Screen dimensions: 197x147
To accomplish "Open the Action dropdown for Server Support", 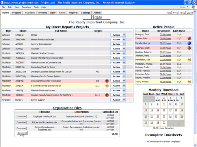I will 118,100.
